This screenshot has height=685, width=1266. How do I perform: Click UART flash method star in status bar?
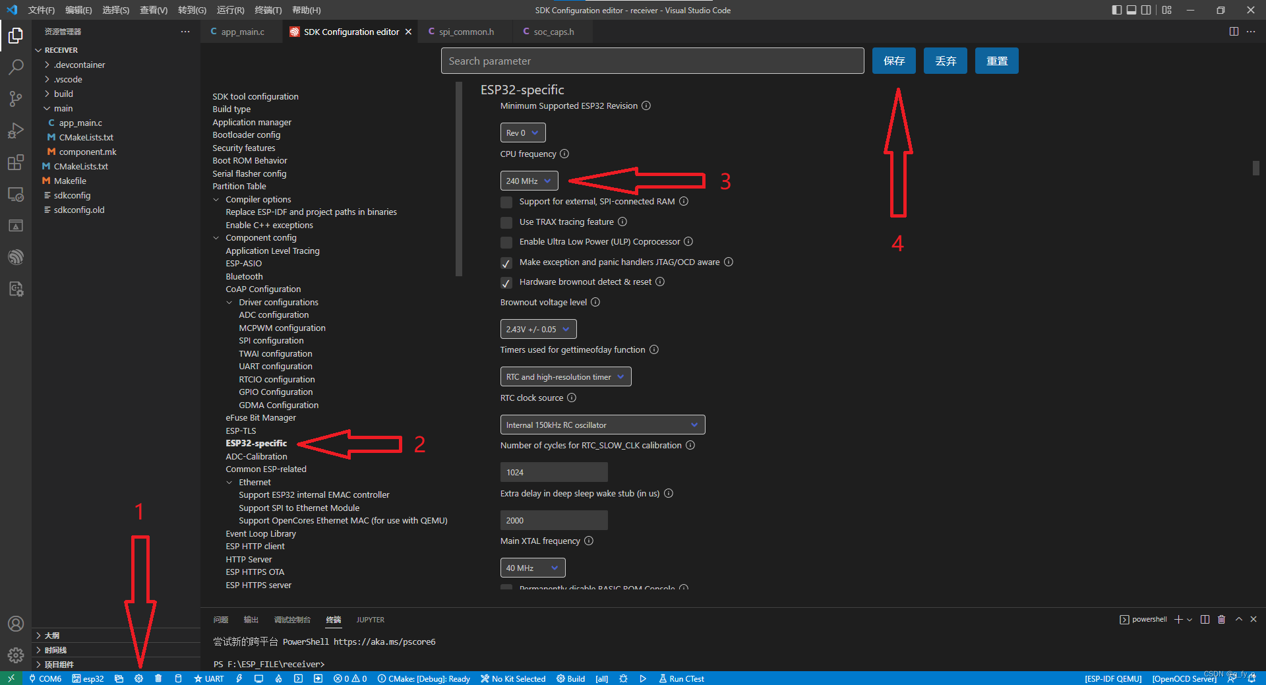tap(208, 678)
